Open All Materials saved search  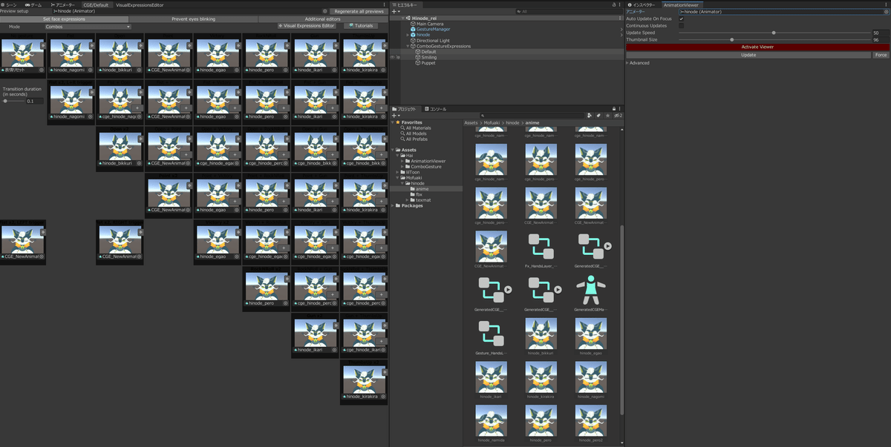pos(417,128)
